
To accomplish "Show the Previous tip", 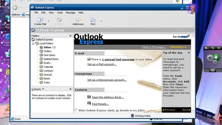I will (x=169, y=110).
